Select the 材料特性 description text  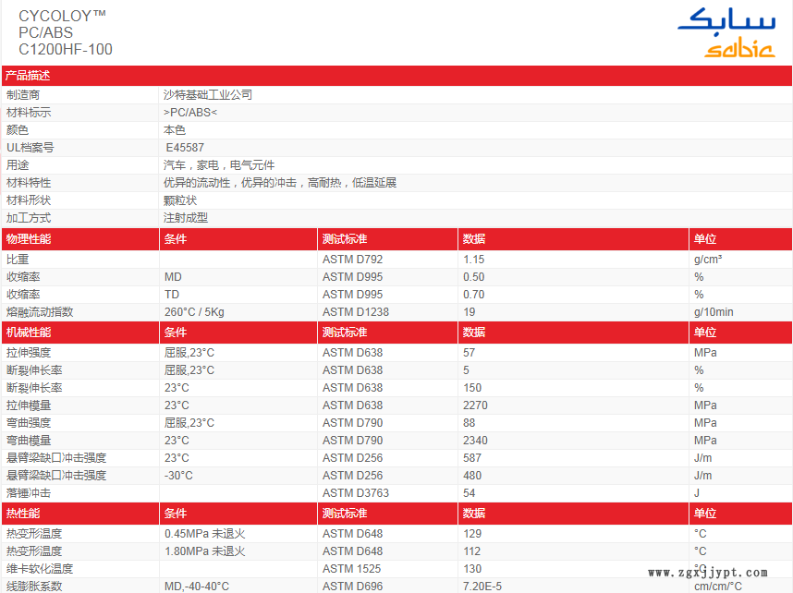[x=280, y=183]
